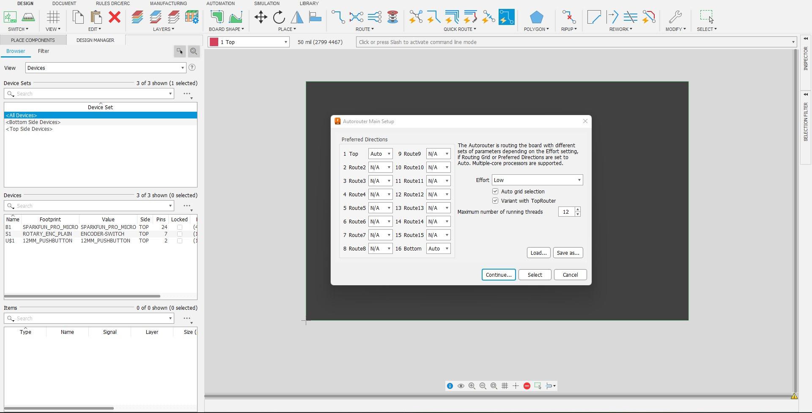The image size is (812, 413).
Task: Switch to the Simulation tab
Action: 266,3
